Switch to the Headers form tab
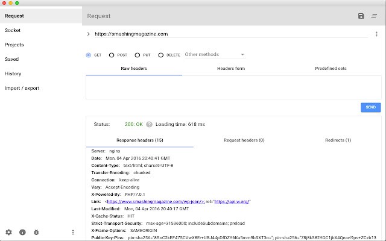Viewport: 386px width, 241px height. click(231, 69)
